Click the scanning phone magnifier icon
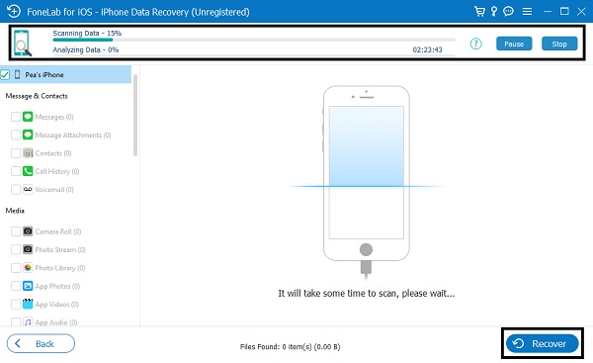 [x=23, y=44]
